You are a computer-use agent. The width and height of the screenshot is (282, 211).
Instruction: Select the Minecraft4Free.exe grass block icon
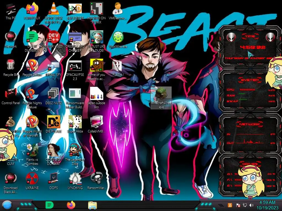[x=161, y=98]
